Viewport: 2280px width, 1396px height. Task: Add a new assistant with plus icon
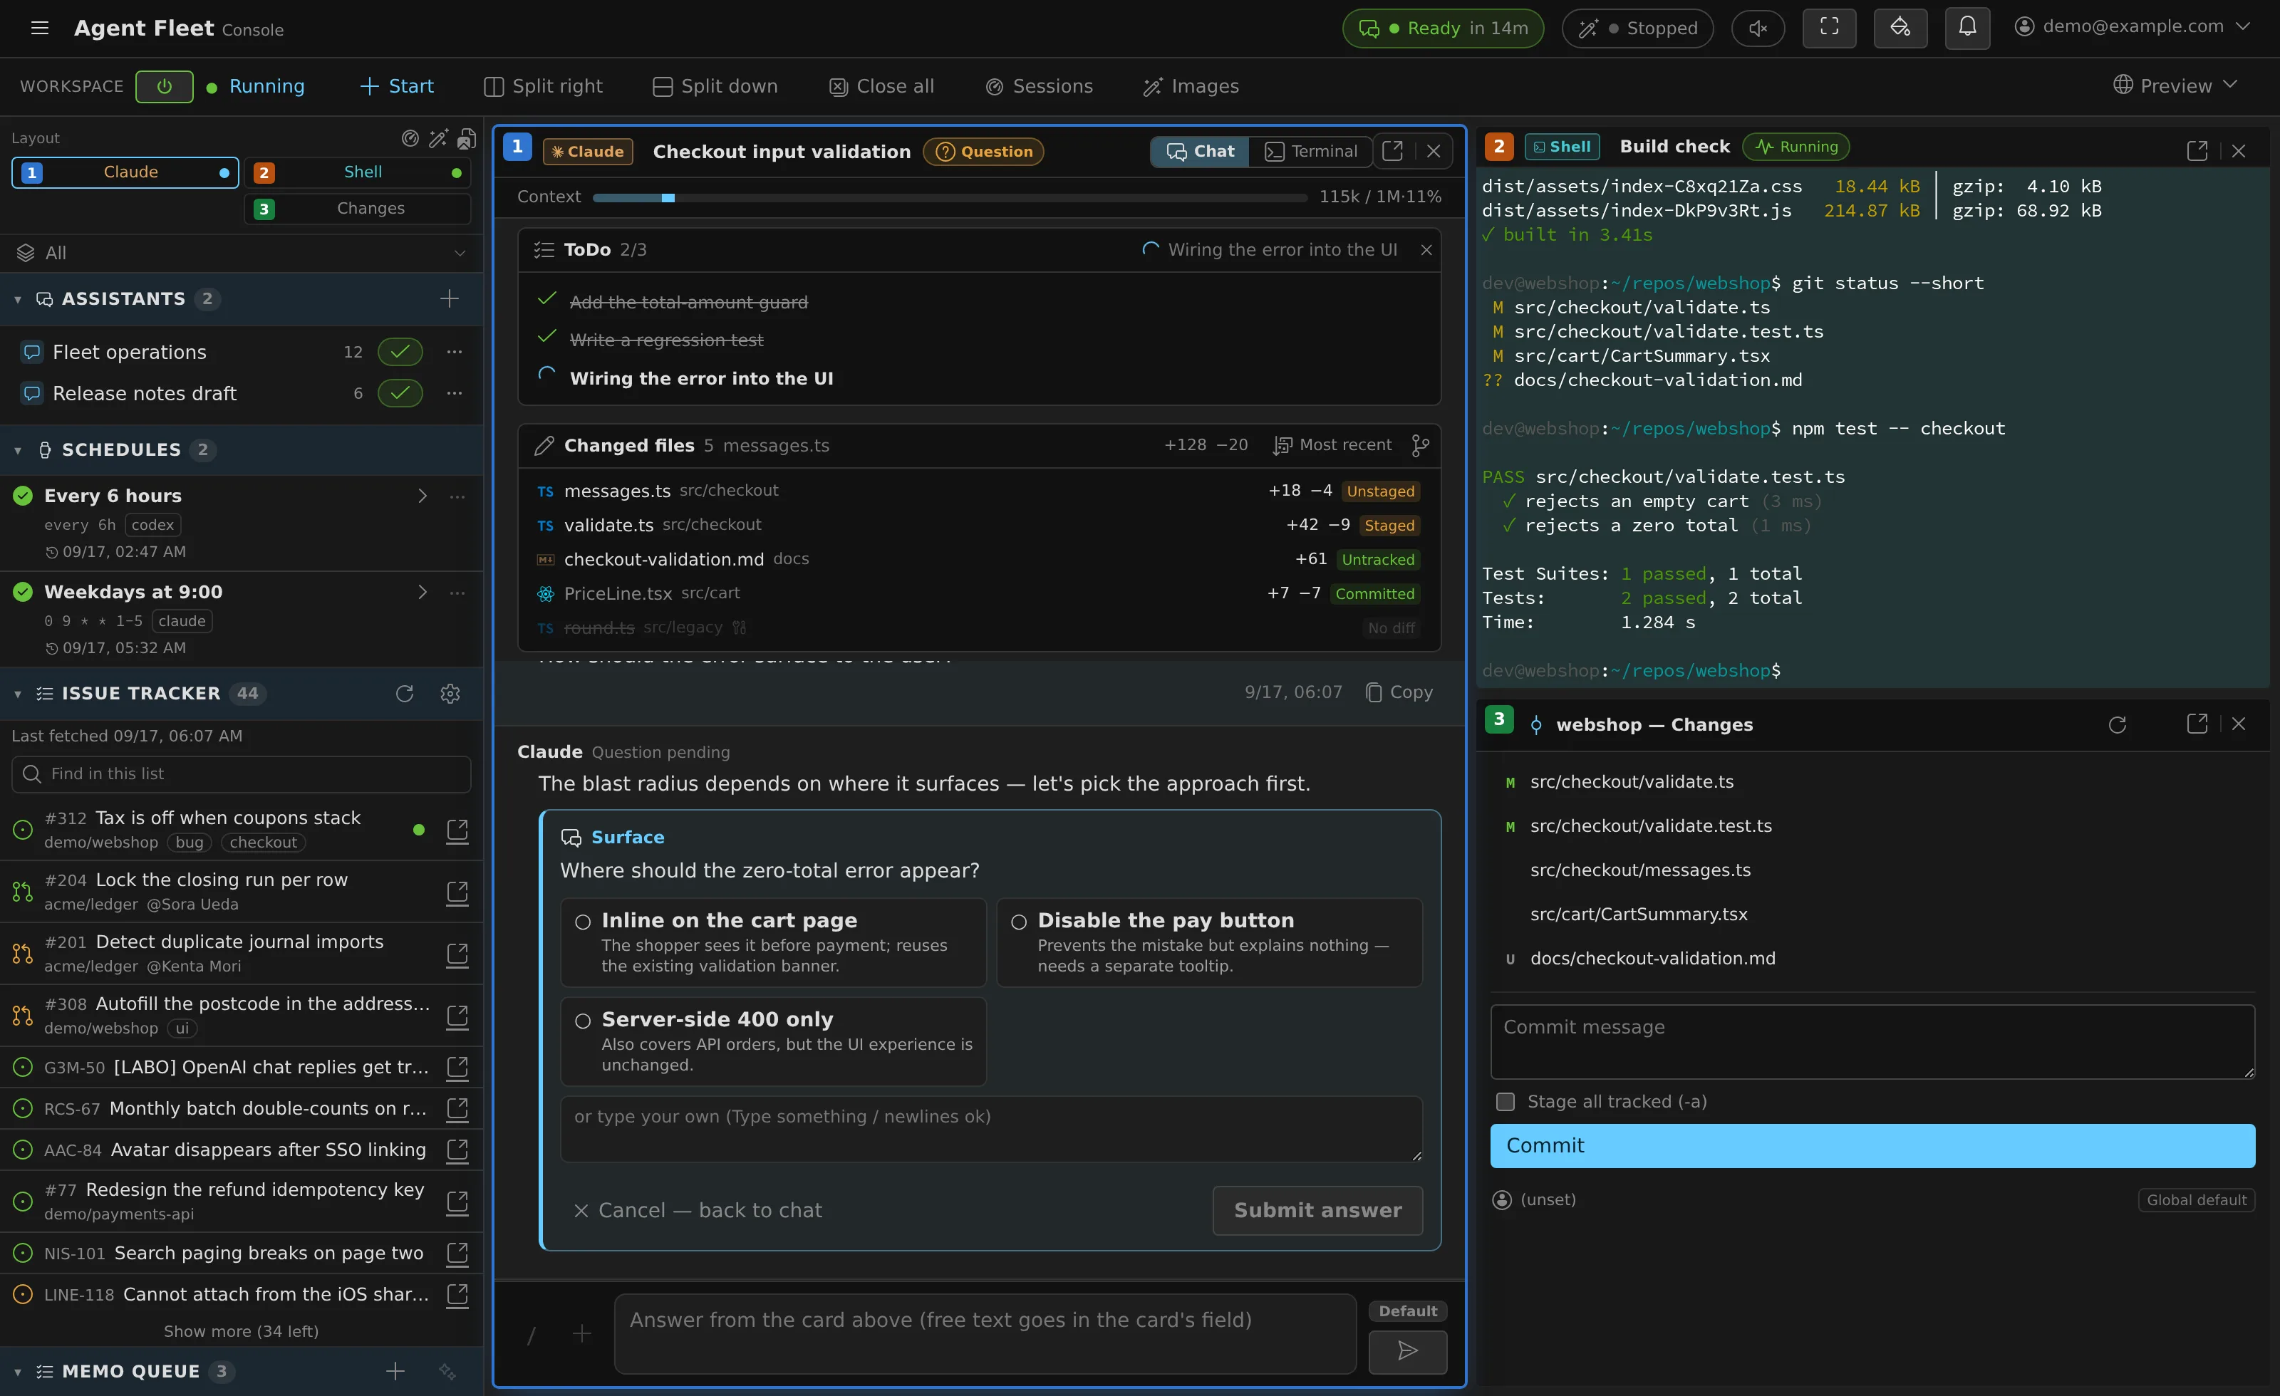(449, 299)
